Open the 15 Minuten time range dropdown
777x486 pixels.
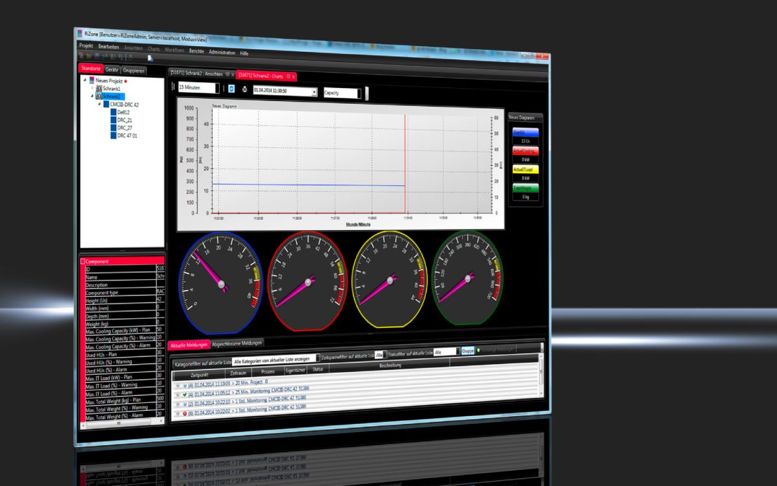click(x=216, y=88)
